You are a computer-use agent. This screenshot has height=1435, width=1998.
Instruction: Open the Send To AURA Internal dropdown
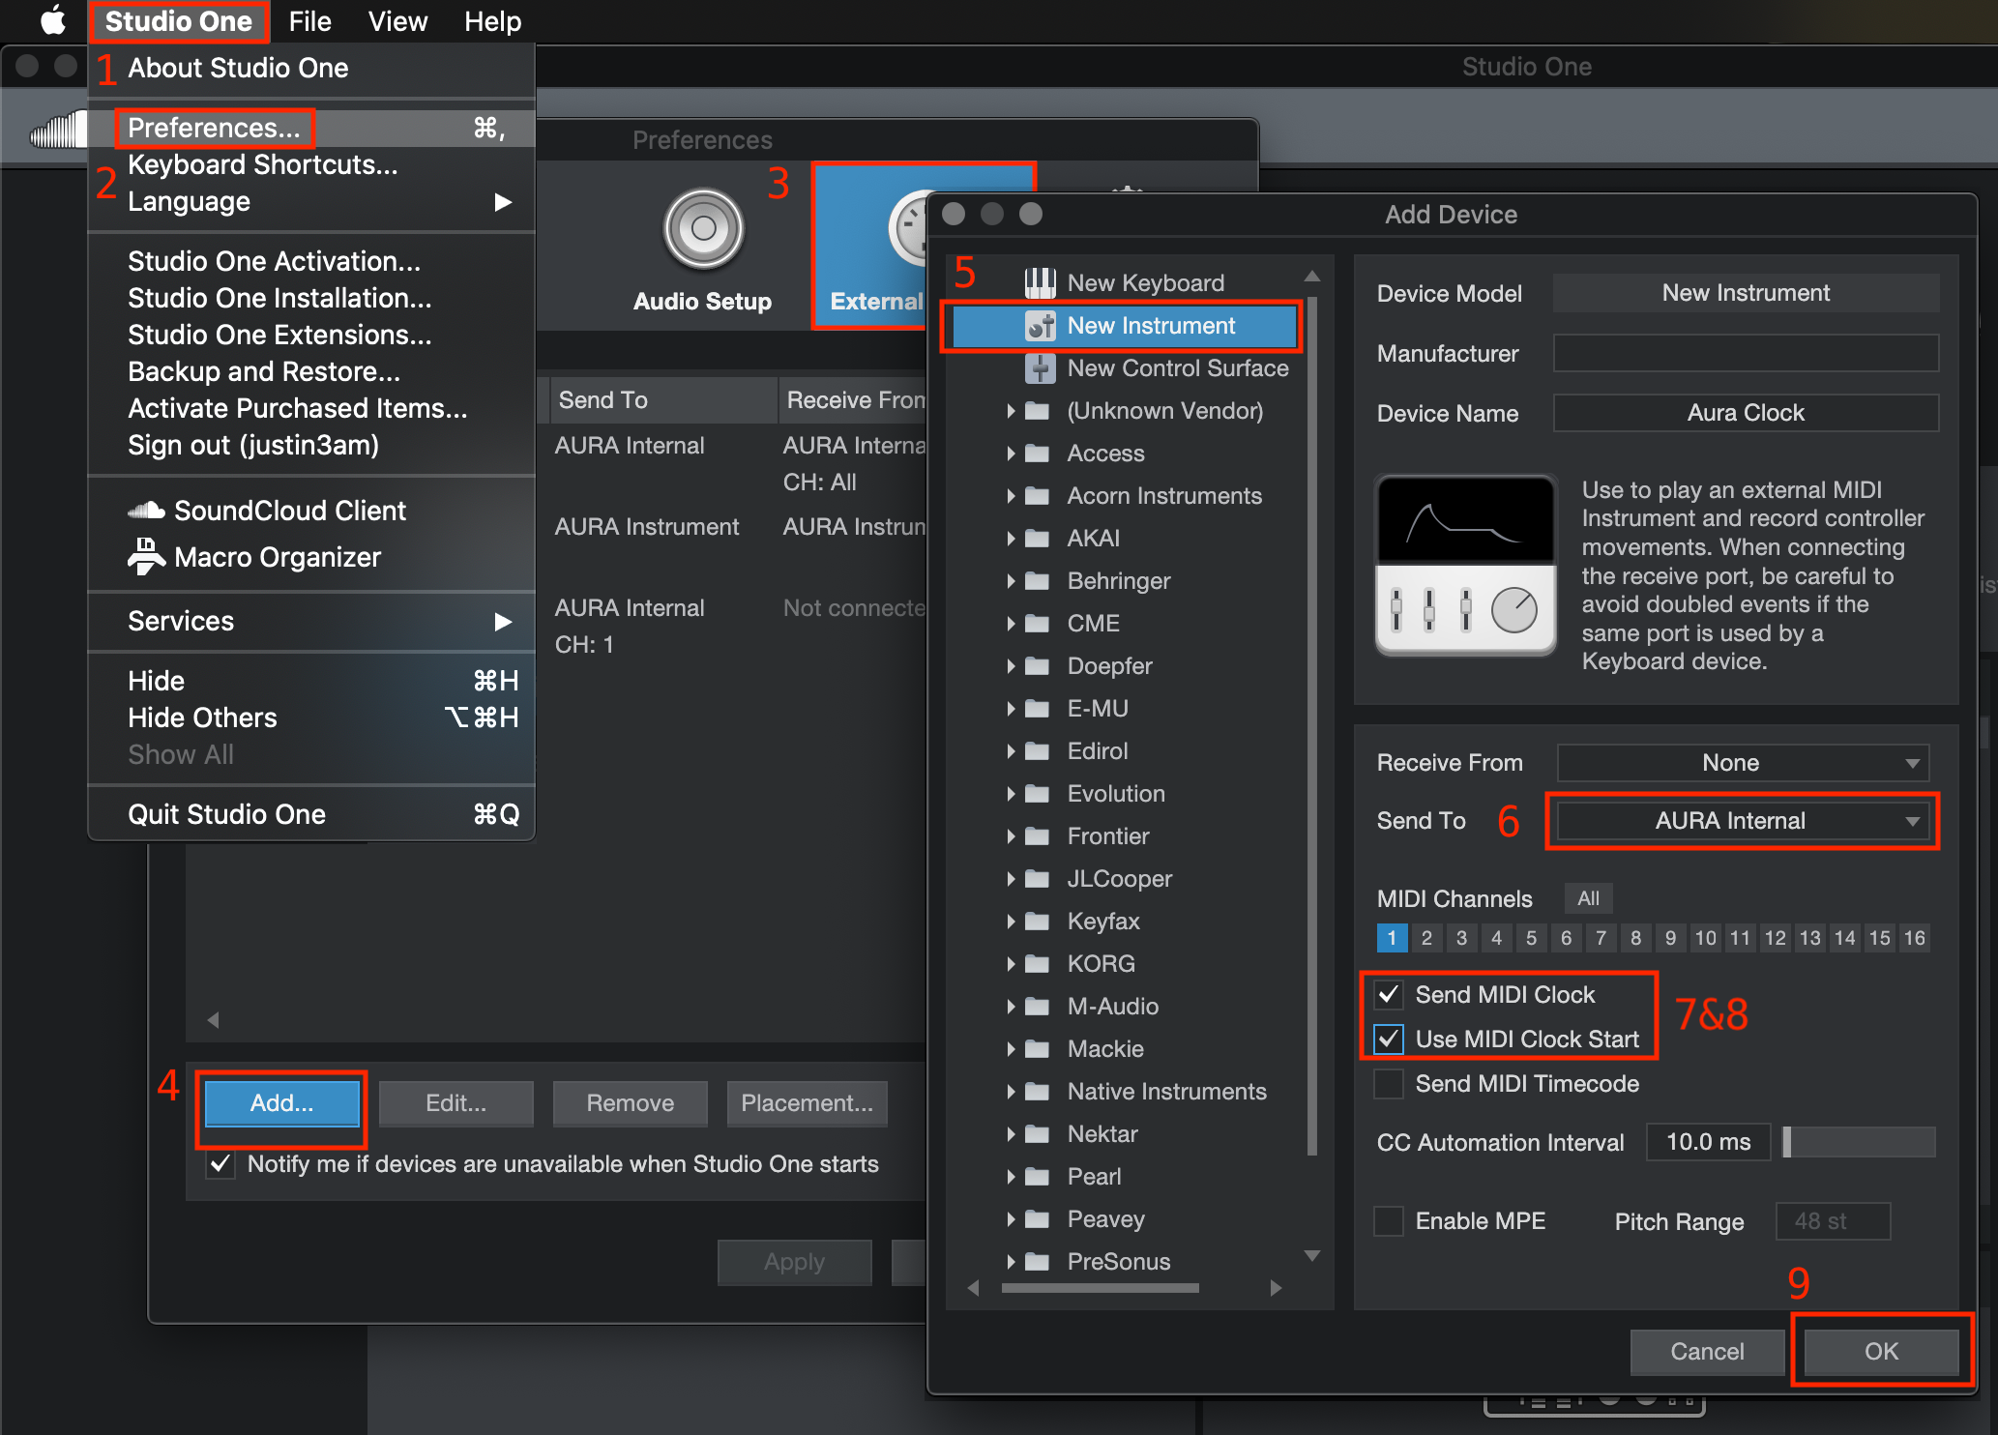click(1743, 821)
